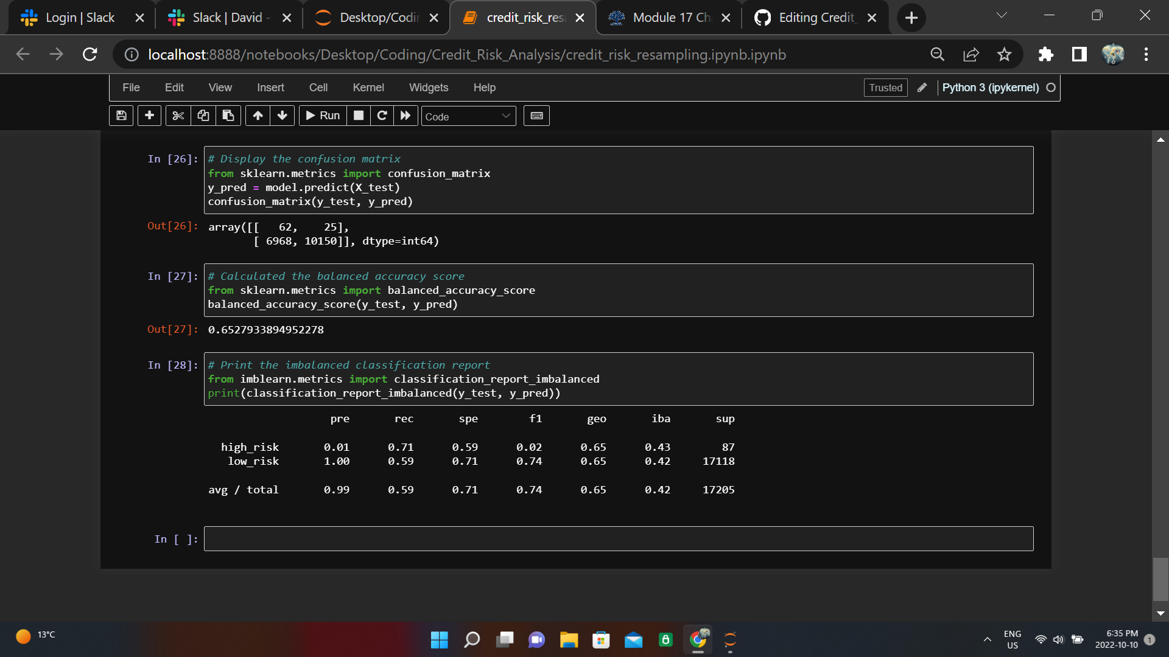Image resolution: width=1169 pixels, height=657 pixels.
Task: Open the cell type dropdown showing Code
Action: [468, 116]
